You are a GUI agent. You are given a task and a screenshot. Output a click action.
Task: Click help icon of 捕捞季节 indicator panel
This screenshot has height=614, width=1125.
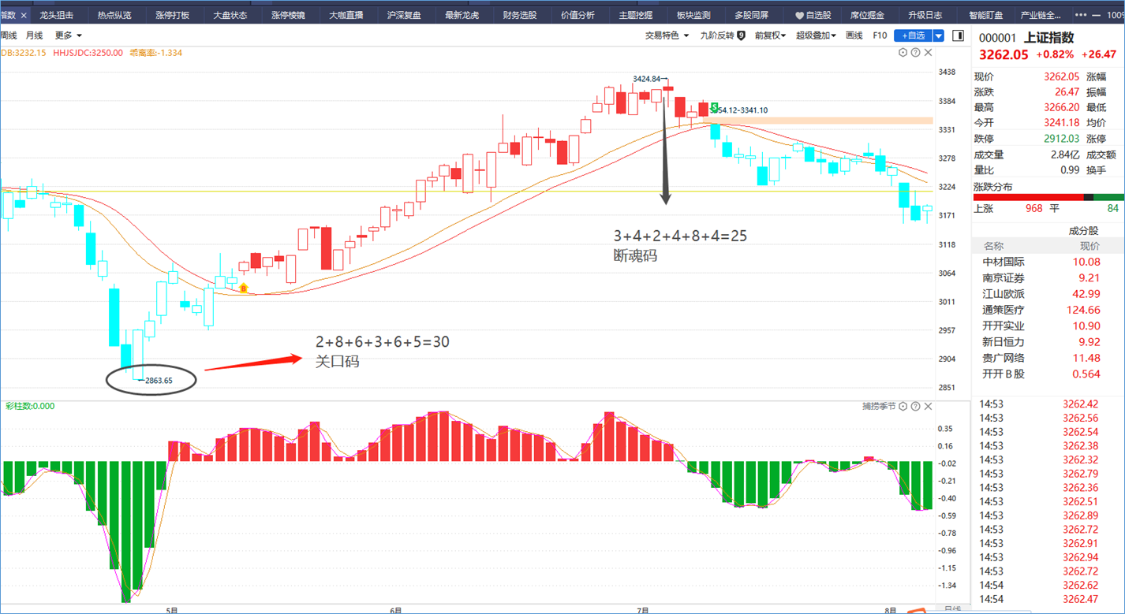point(915,406)
